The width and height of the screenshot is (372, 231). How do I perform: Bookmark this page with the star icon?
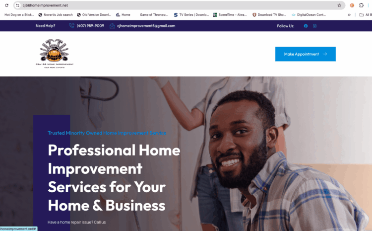(339, 5)
